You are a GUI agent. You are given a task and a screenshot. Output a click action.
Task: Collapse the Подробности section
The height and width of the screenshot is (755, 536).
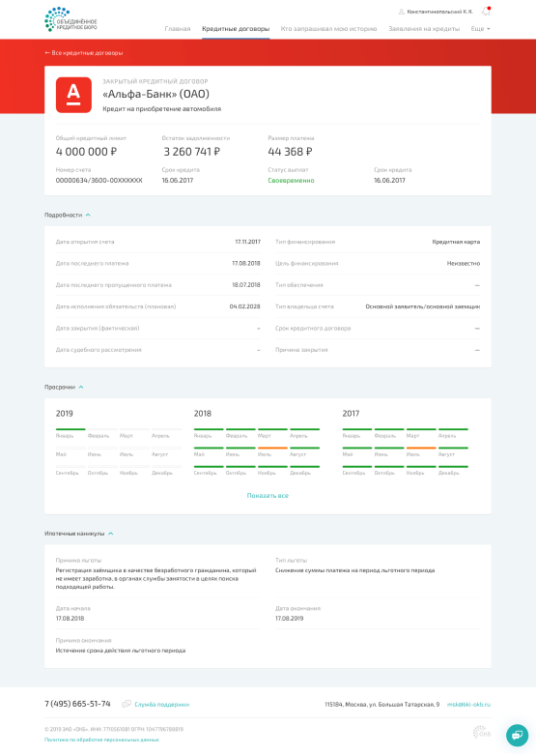tap(88, 216)
